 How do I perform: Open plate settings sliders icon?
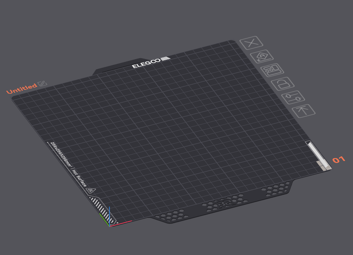[293, 98]
